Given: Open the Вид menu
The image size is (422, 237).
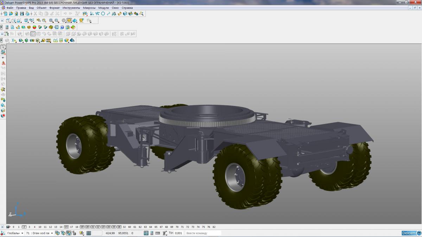Looking at the screenshot, I should [x=31, y=8].
